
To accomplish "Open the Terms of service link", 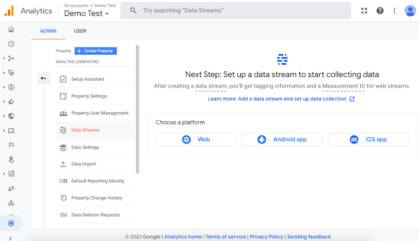I will coord(225,237).
